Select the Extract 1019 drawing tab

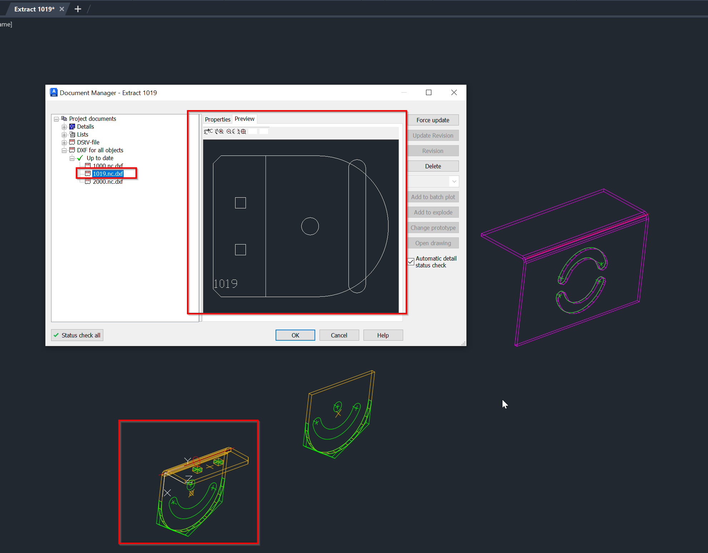click(34, 9)
